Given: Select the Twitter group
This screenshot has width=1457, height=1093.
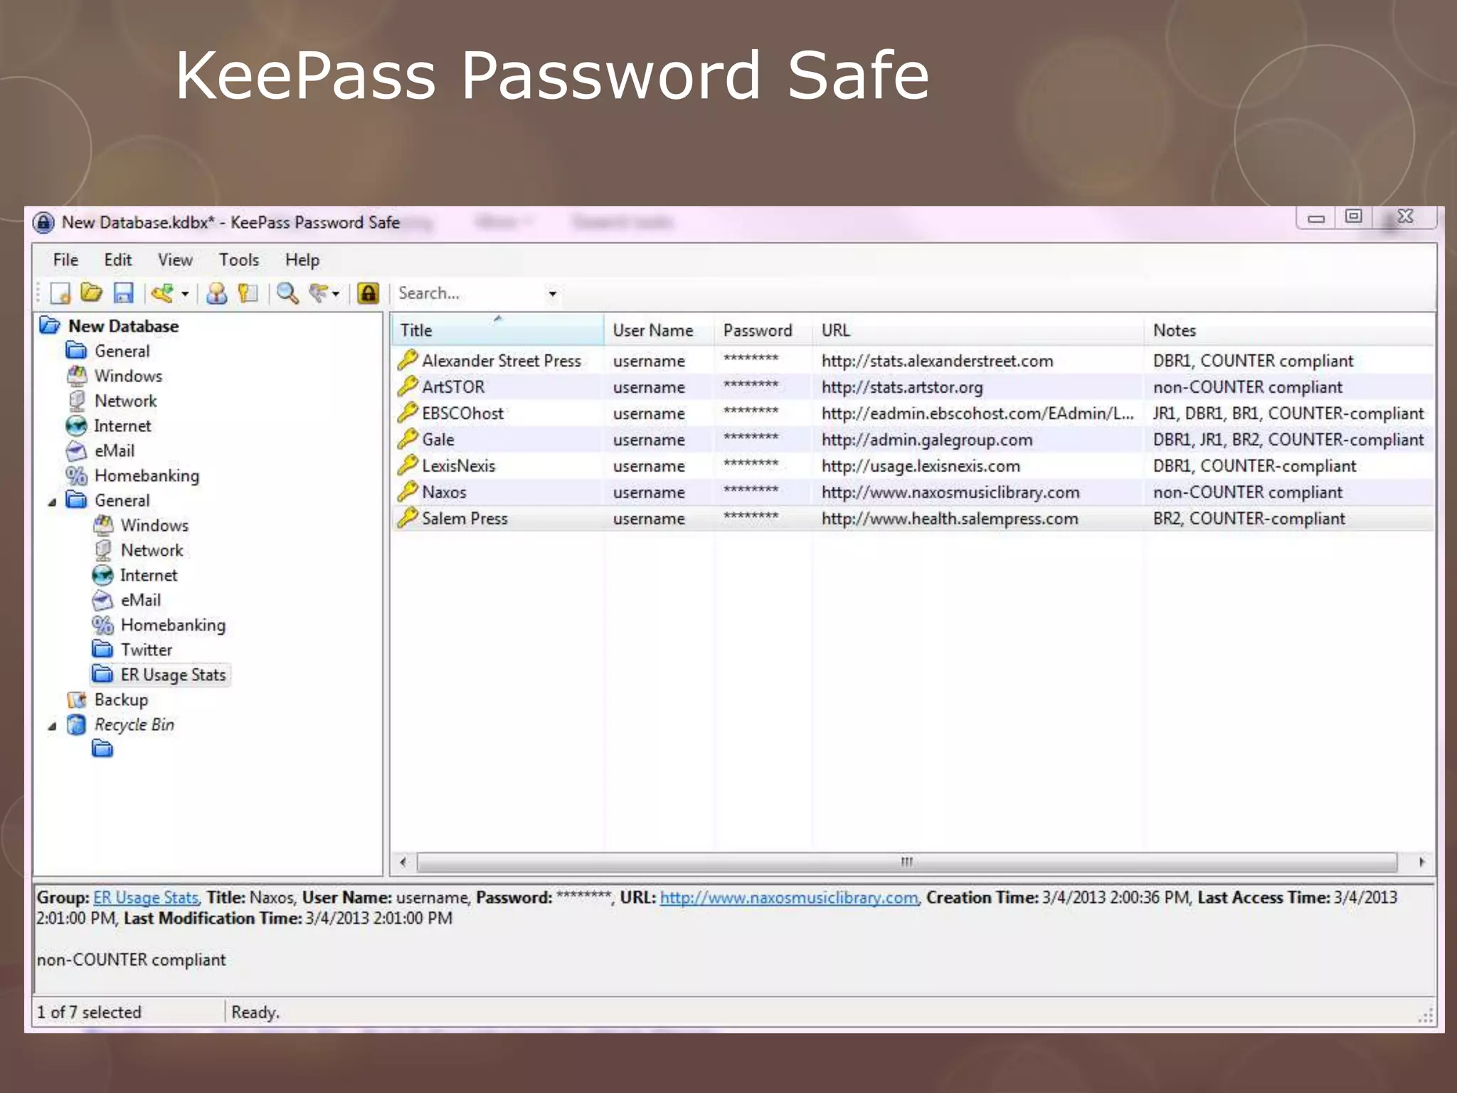Looking at the screenshot, I should tap(146, 650).
